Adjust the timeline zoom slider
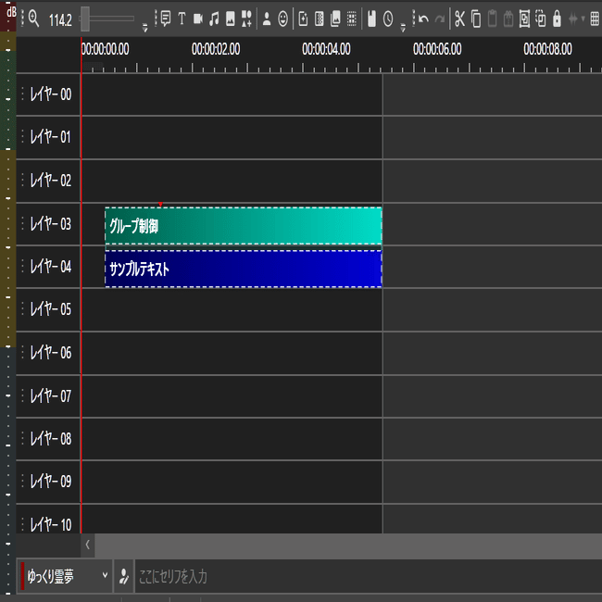The image size is (602, 602). (x=85, y=19)
